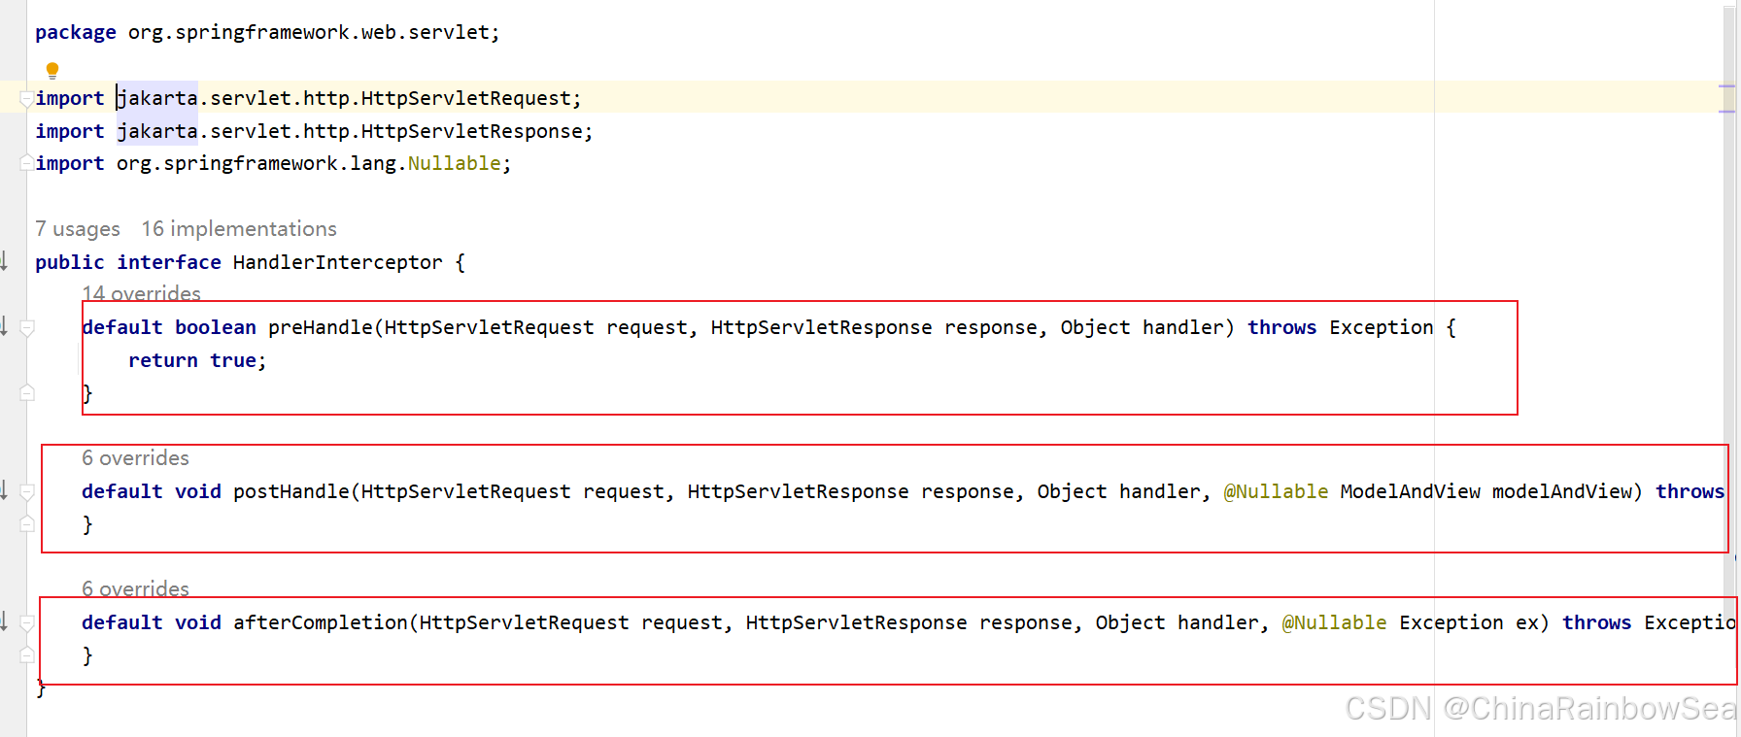Click the purple marker stripe on scrollbar
1741x737 pixels.
[1726, 86]
